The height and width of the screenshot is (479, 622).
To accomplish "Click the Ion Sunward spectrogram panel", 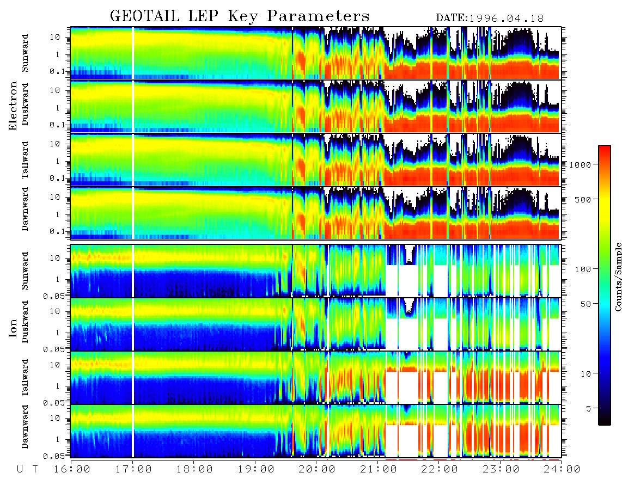I will click(316, 271).
